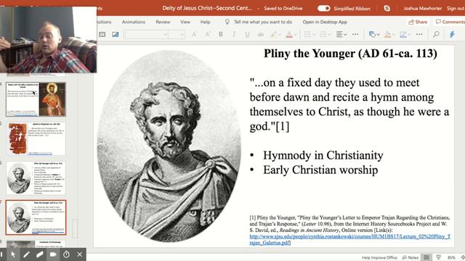
Task: Switch to Normal view icon
Action: tap(426, 257)
